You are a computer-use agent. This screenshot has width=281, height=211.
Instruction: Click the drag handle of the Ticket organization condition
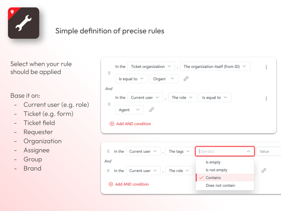click(x=109, y=73)
